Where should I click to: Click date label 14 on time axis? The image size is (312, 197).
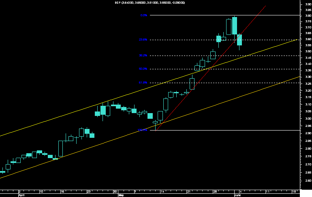coord(162,192)
